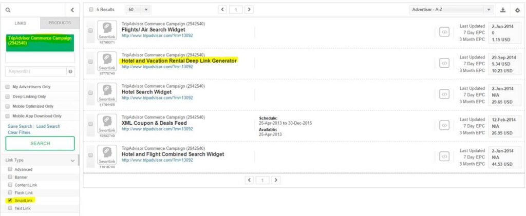Image resolution: width=526 pixels, height=216 pixels.
Task: Click SmartLink icon numbered 10775740
Action: click(107, 62)
